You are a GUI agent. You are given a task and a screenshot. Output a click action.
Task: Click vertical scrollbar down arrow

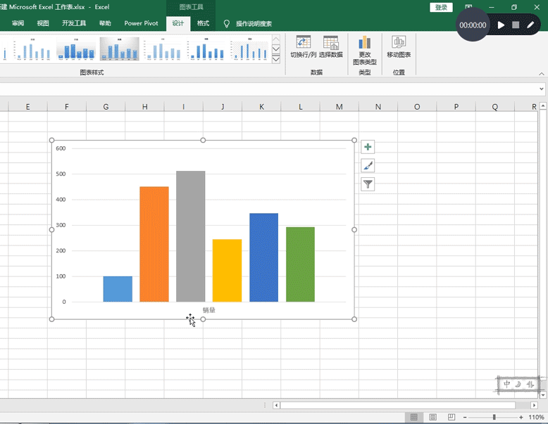[x=543, y=395]
